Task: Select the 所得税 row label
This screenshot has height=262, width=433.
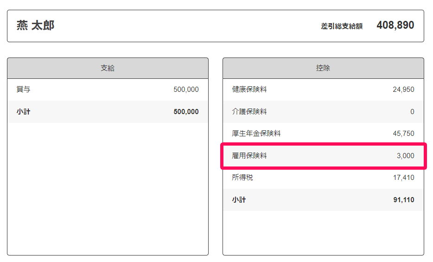Action: coord(242,178)
